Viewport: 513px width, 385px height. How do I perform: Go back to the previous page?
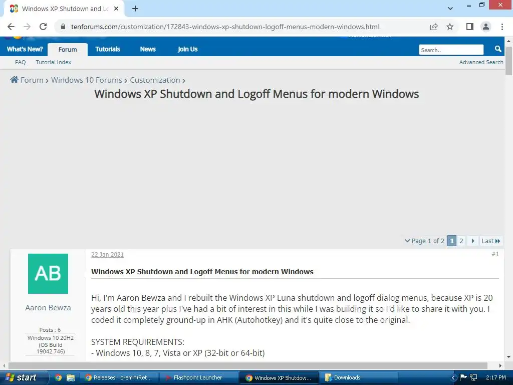pyautogui.click(x=11, y=27)
